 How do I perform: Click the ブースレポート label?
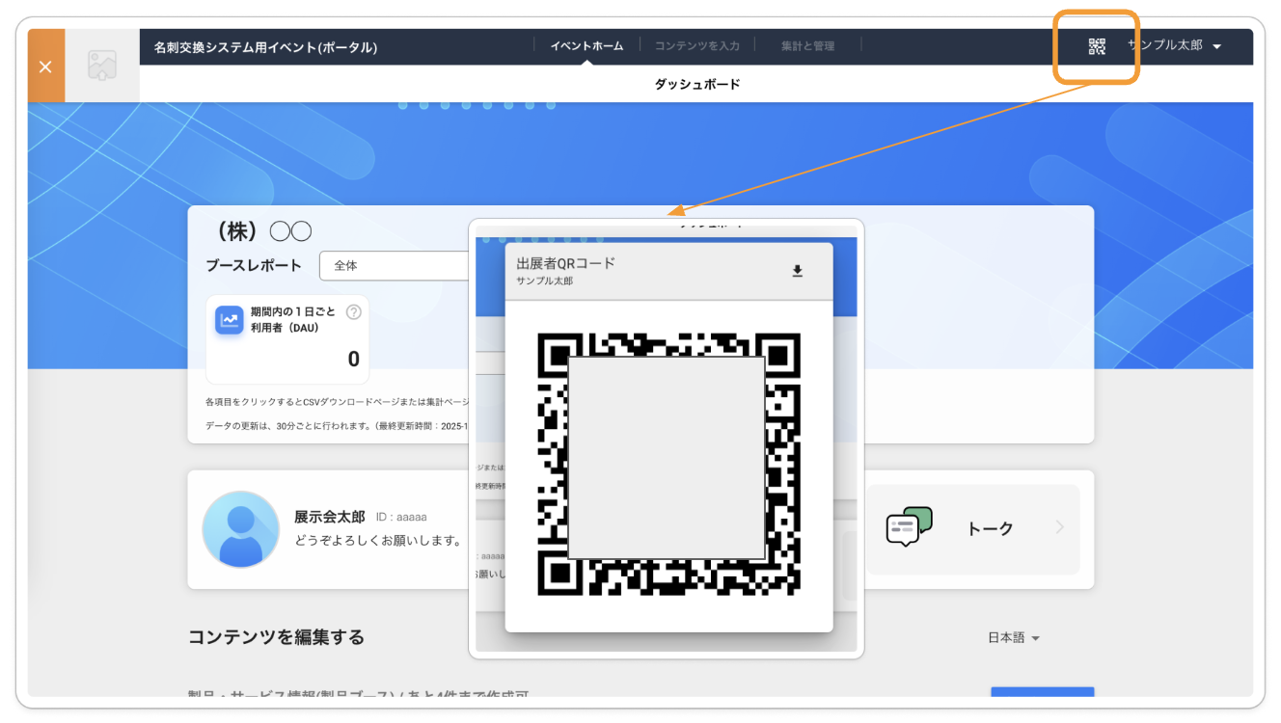point(254,265)
